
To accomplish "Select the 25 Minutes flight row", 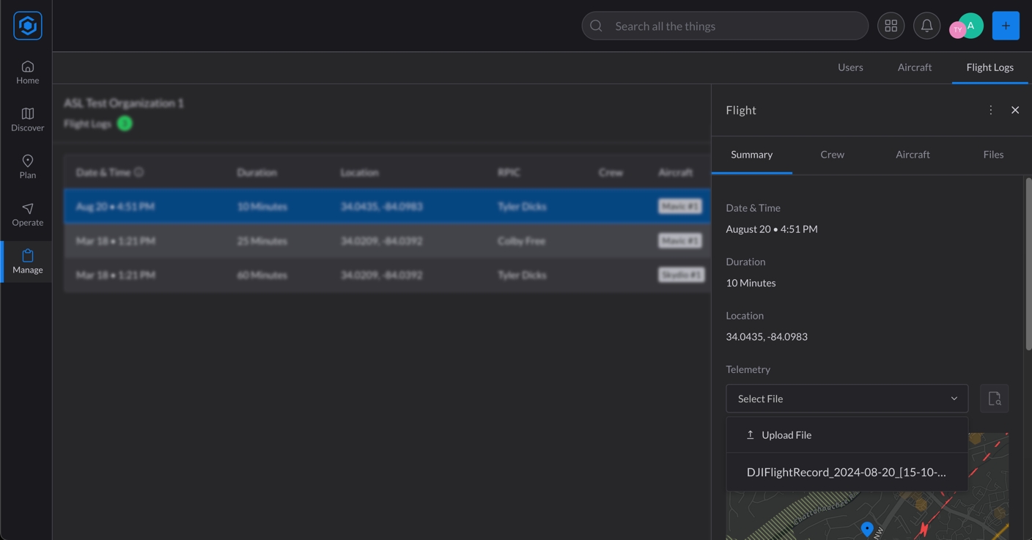I will point(387,240).
